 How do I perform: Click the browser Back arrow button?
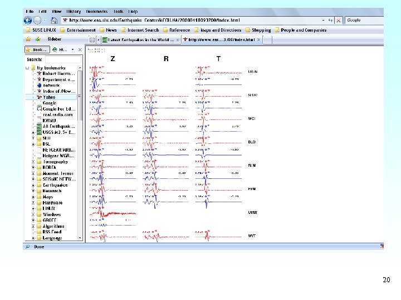28,21
